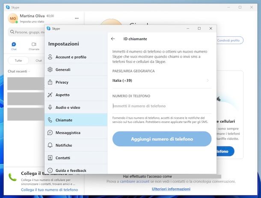Click the Generali gear icon

50,69
